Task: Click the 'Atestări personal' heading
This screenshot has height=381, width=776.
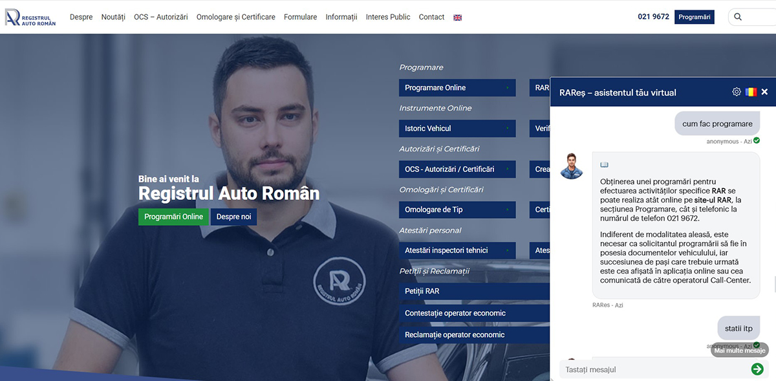Action: tap(431, 230)
